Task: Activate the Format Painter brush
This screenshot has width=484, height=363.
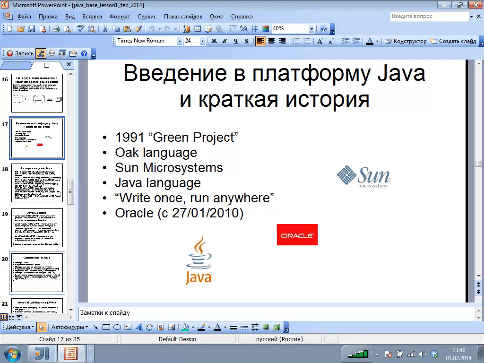Action: [138, 29]
